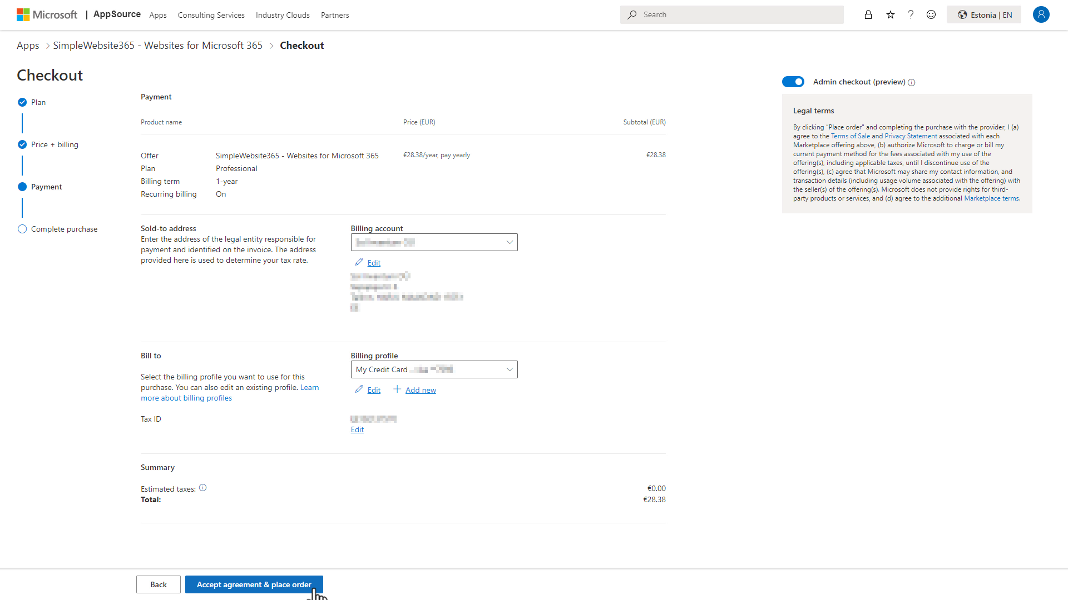
Task: Select Complete purchase step label
Action: click(64, 229)
